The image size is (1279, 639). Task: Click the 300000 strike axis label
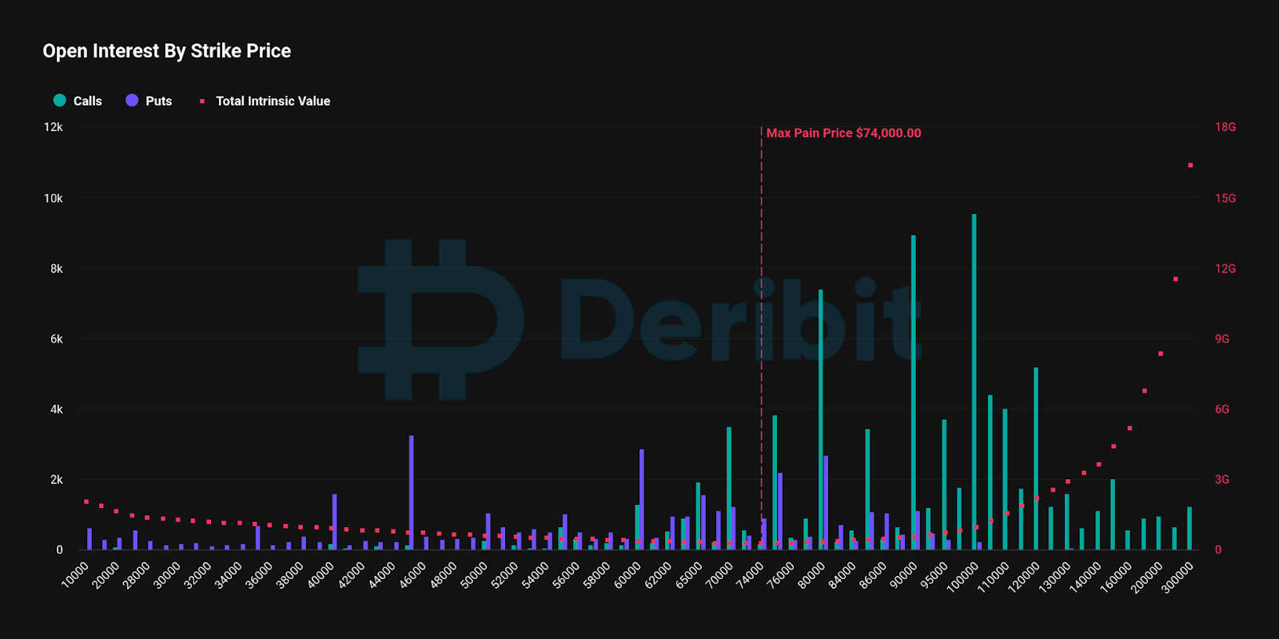pos(1177,577)
